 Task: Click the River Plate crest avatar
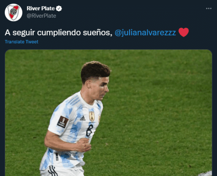[13, 13]
